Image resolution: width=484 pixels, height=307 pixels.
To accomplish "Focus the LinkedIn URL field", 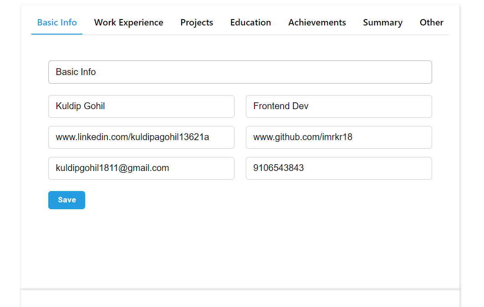I will (x=141, y=137).
